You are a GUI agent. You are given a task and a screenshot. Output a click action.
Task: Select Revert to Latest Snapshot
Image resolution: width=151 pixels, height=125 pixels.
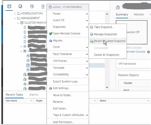click(107, 41)
